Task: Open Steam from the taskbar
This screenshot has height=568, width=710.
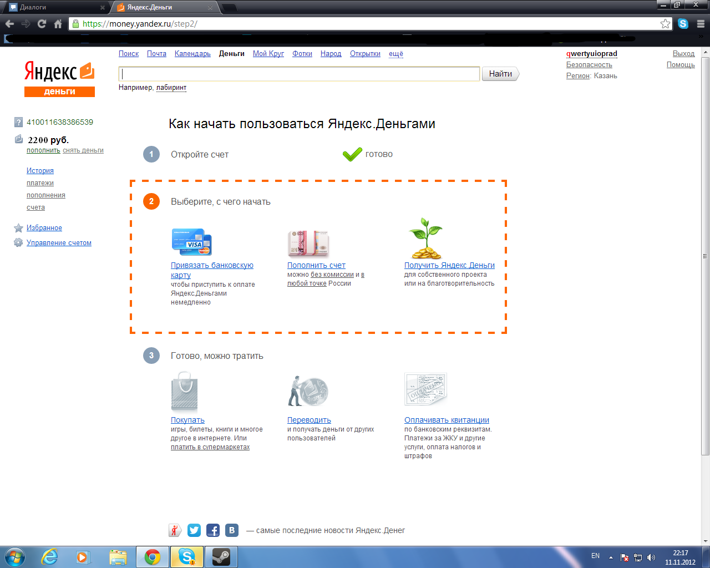Action: pos(221,557)
